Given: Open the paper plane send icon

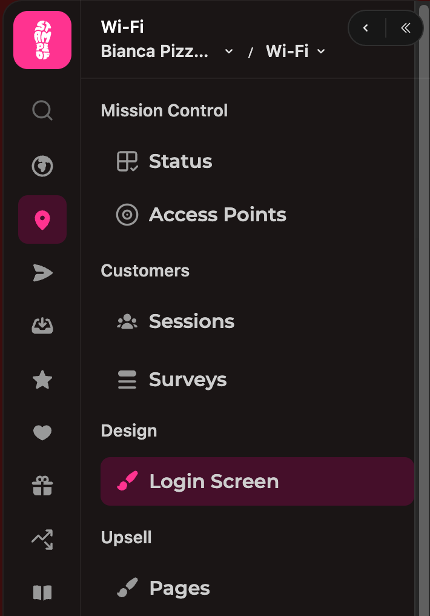Looking at the screenshot, I should coord(42,273).
